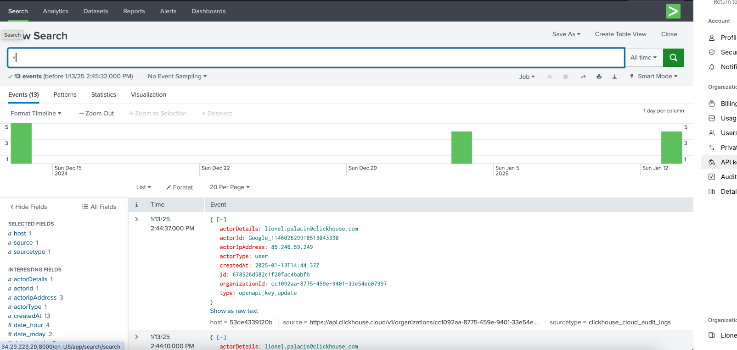Click the green magnifier search button
737x350 pixels.
(673, 58)
